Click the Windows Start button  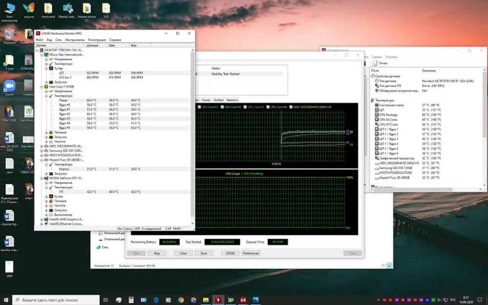point(5,300)
